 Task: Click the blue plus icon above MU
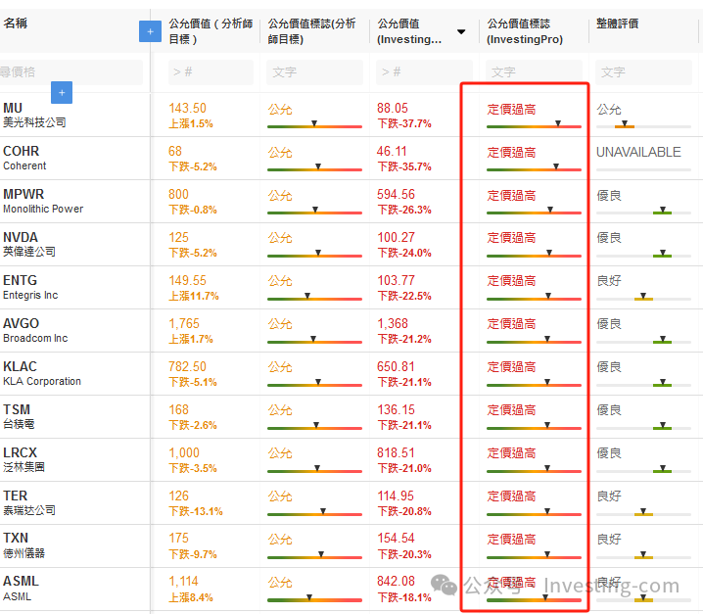62,92
